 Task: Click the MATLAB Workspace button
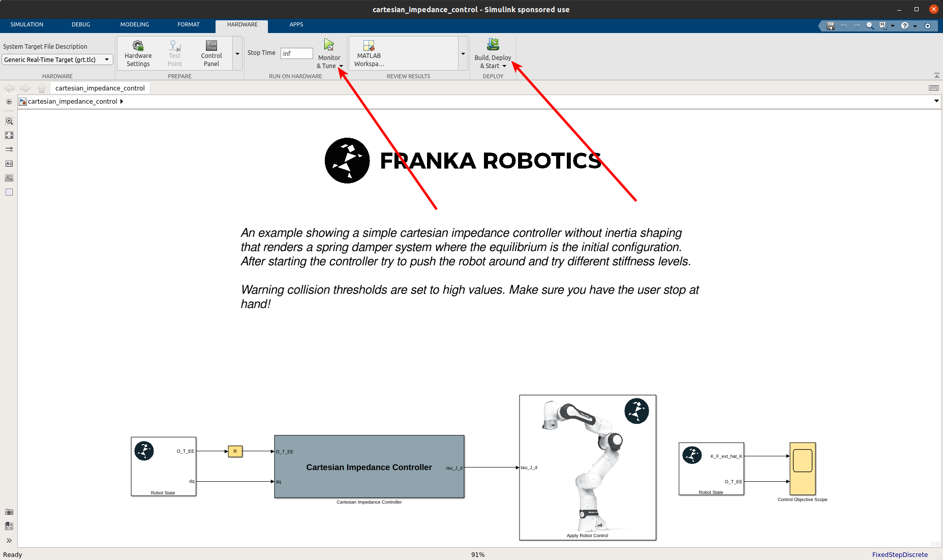tap(369, 53)
